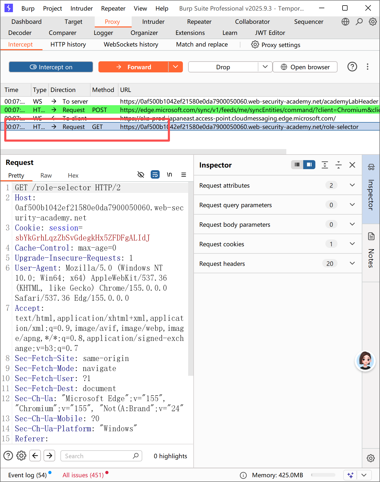Open Burp global search magnifier icon
380x482 pixels.
[359, 22]
